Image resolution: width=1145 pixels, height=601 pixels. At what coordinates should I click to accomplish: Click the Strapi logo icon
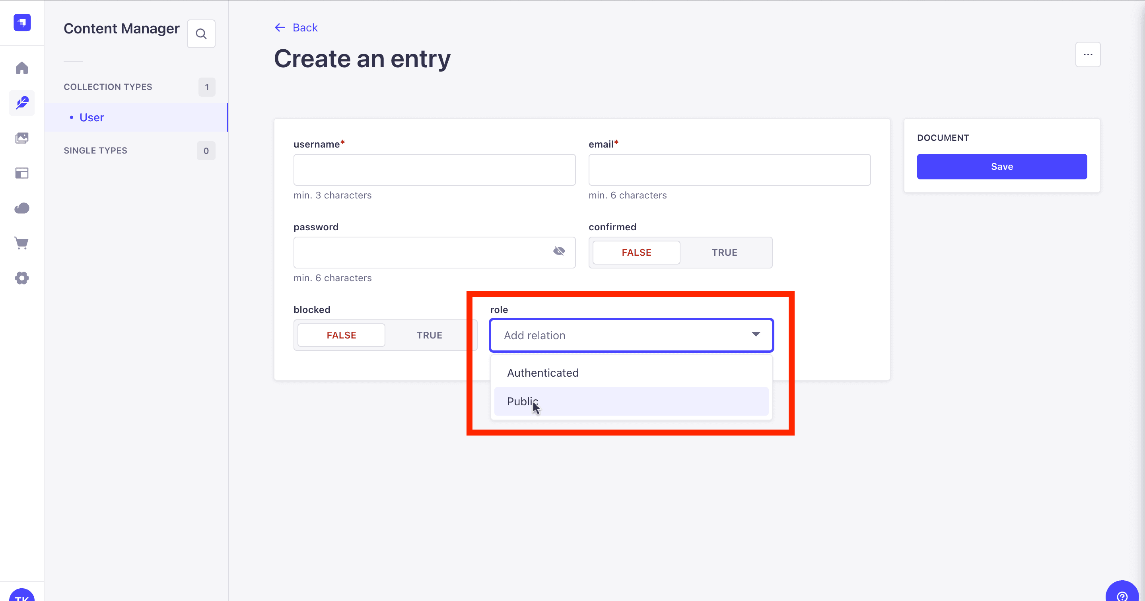22,22
